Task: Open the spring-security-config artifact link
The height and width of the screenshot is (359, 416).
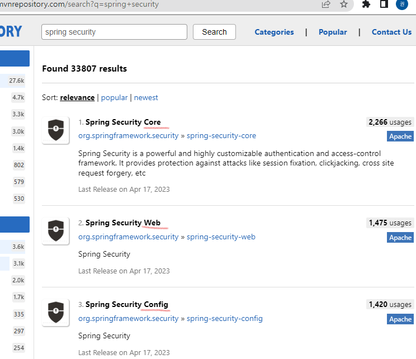Action: [x=224, y=318]
